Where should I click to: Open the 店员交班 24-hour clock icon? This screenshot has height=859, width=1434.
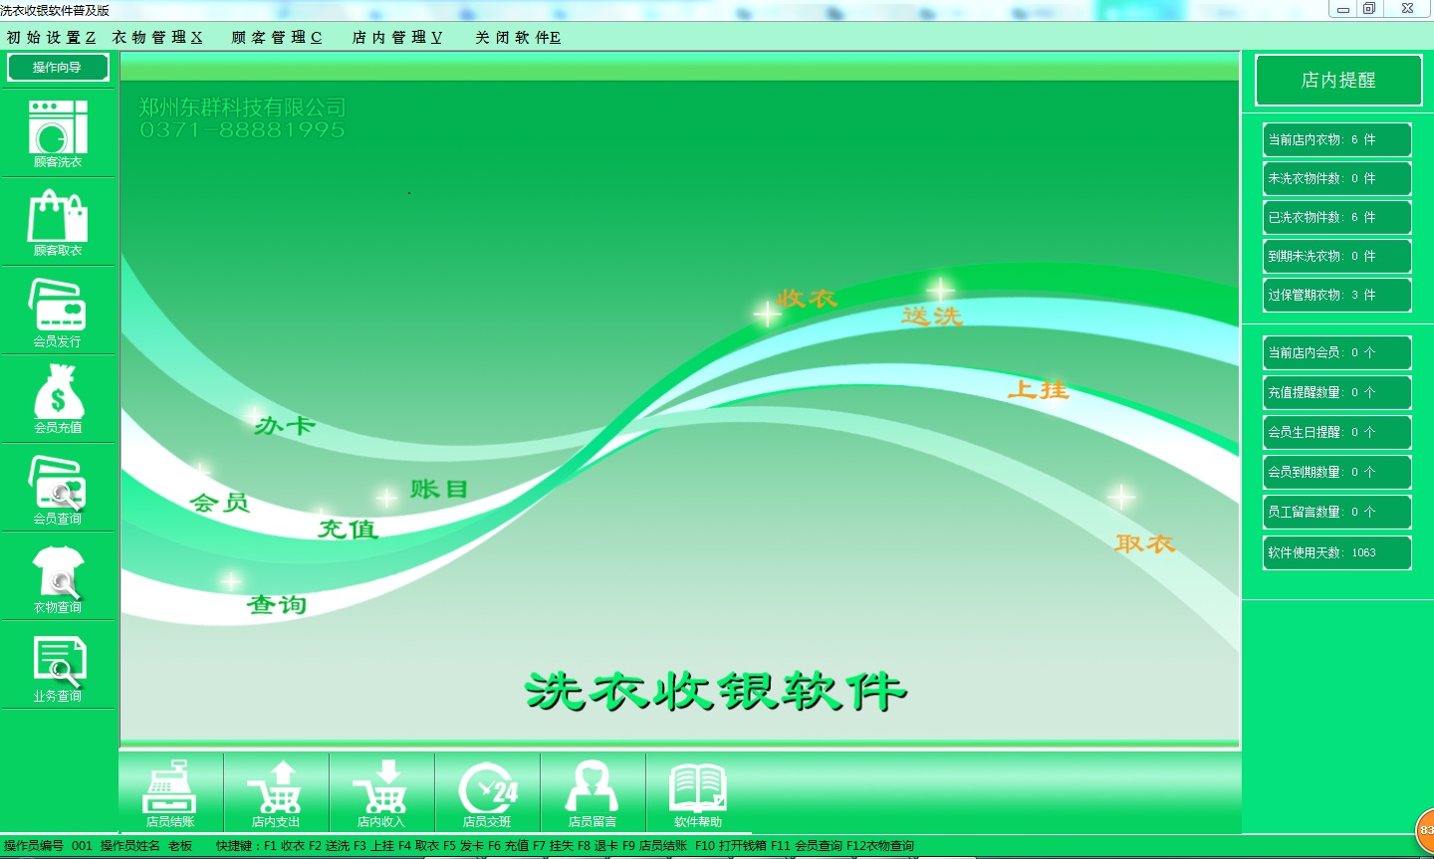pyautogui.click(x=487, y=793)
